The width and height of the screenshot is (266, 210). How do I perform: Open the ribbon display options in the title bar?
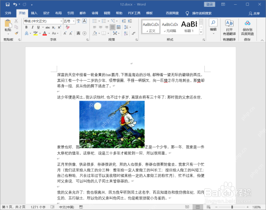tap(223, 4)
